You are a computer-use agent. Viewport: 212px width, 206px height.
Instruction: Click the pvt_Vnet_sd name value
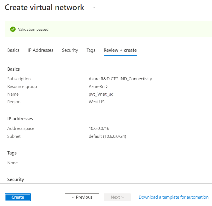coord(101,94)
